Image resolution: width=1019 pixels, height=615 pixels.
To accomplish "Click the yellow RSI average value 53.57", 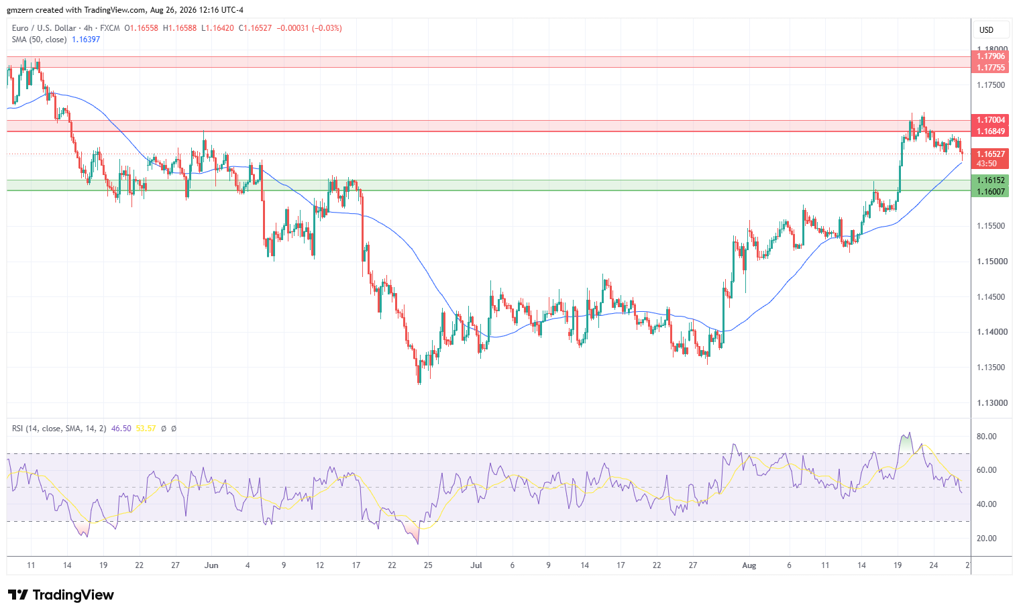I will pos(146,428).
